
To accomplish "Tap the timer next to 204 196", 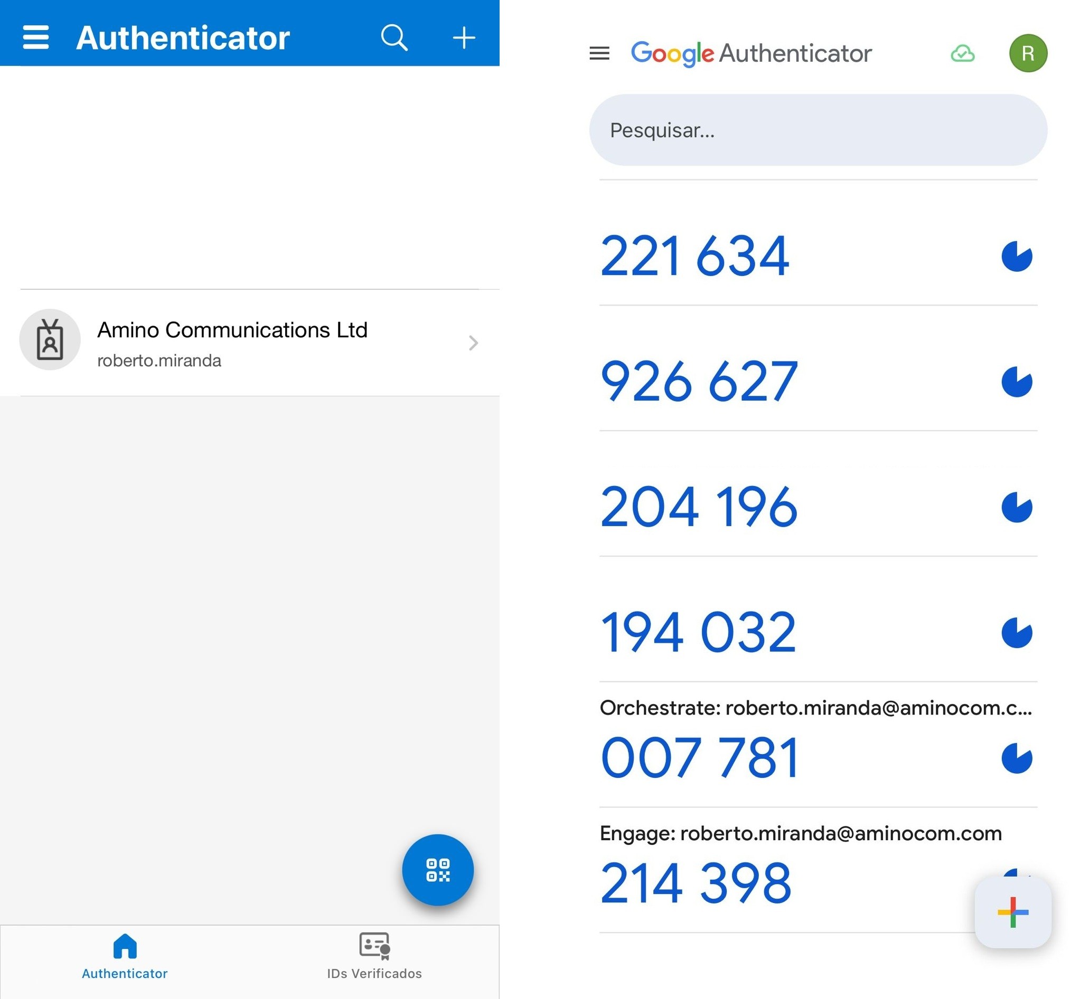I will coord(1016,507).
